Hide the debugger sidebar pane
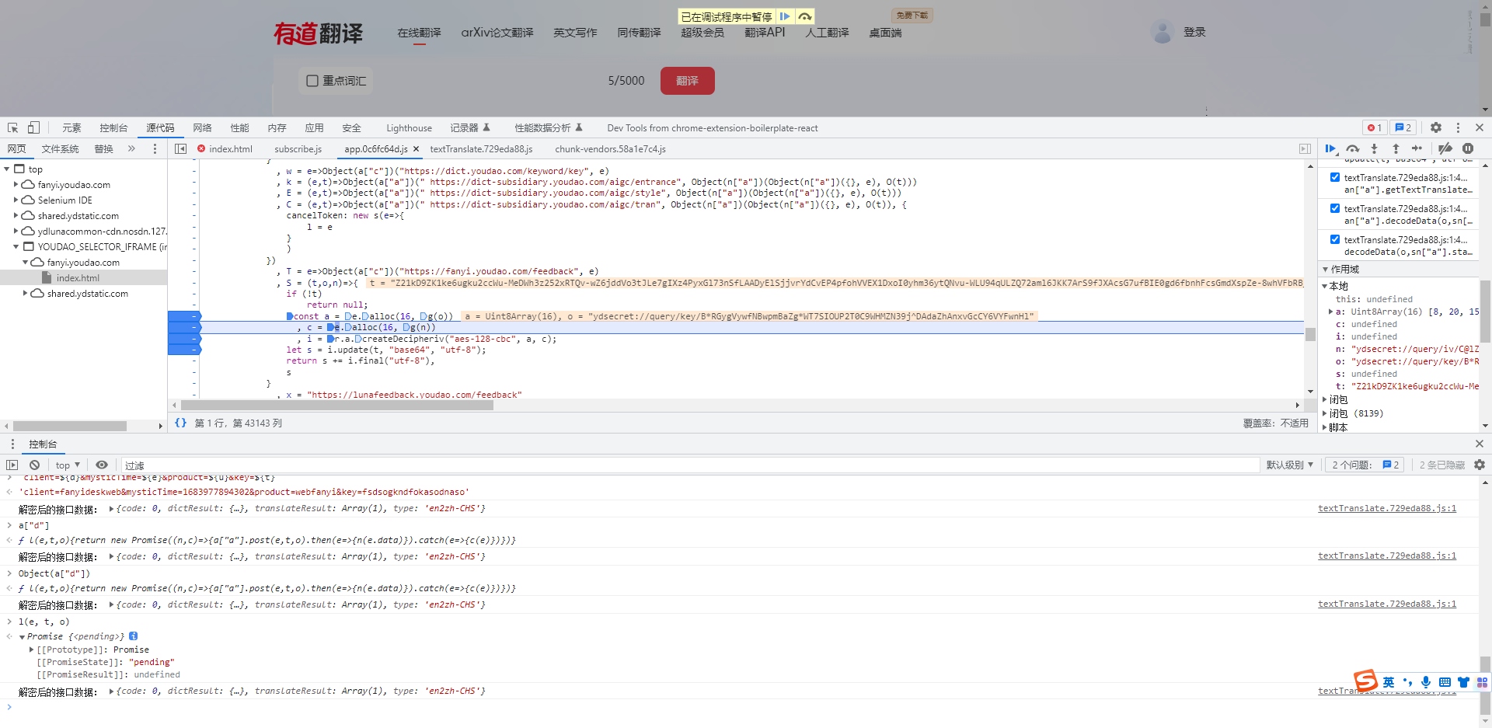1492x728 pixels. 1305,148
